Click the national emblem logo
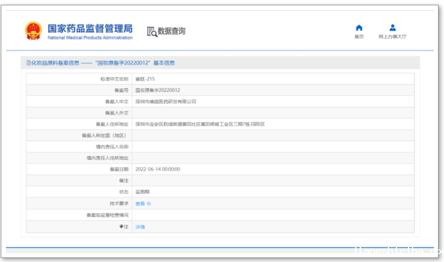This screenshot has height=262, width=444. [x=33, y=31]
